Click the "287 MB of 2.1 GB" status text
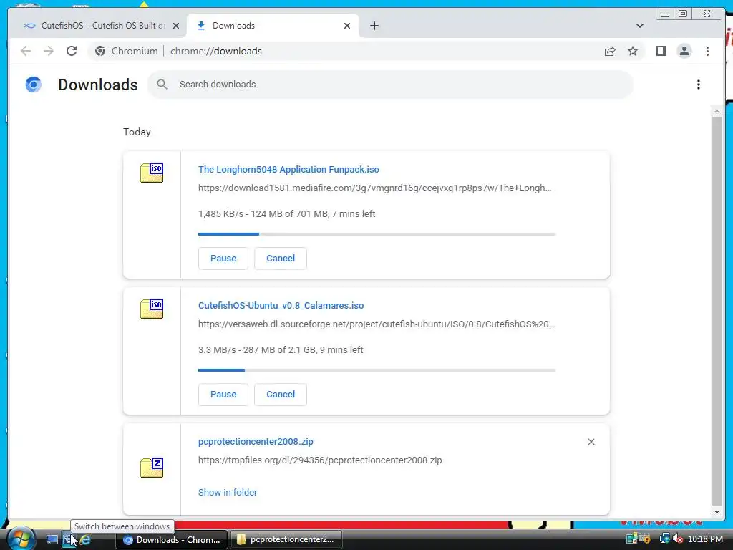Viewport: 733px width, 550px height. click(280, 349)
